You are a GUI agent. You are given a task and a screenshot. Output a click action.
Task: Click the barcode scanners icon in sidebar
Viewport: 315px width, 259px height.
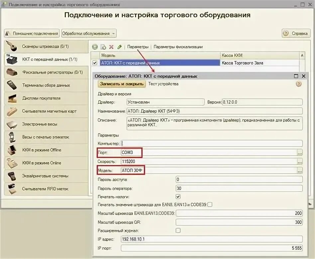(12, 46)
